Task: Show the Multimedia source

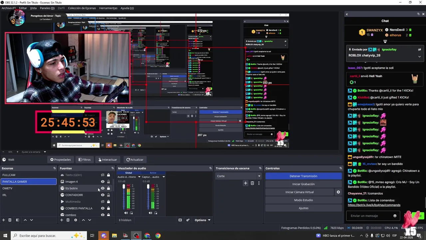Action: pos(103,202)
